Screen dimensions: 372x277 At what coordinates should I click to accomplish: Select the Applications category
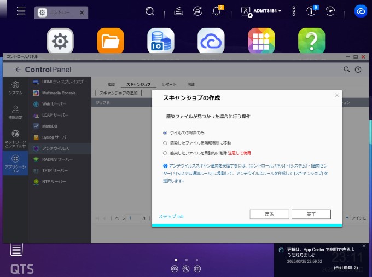(x=15, y=163)
